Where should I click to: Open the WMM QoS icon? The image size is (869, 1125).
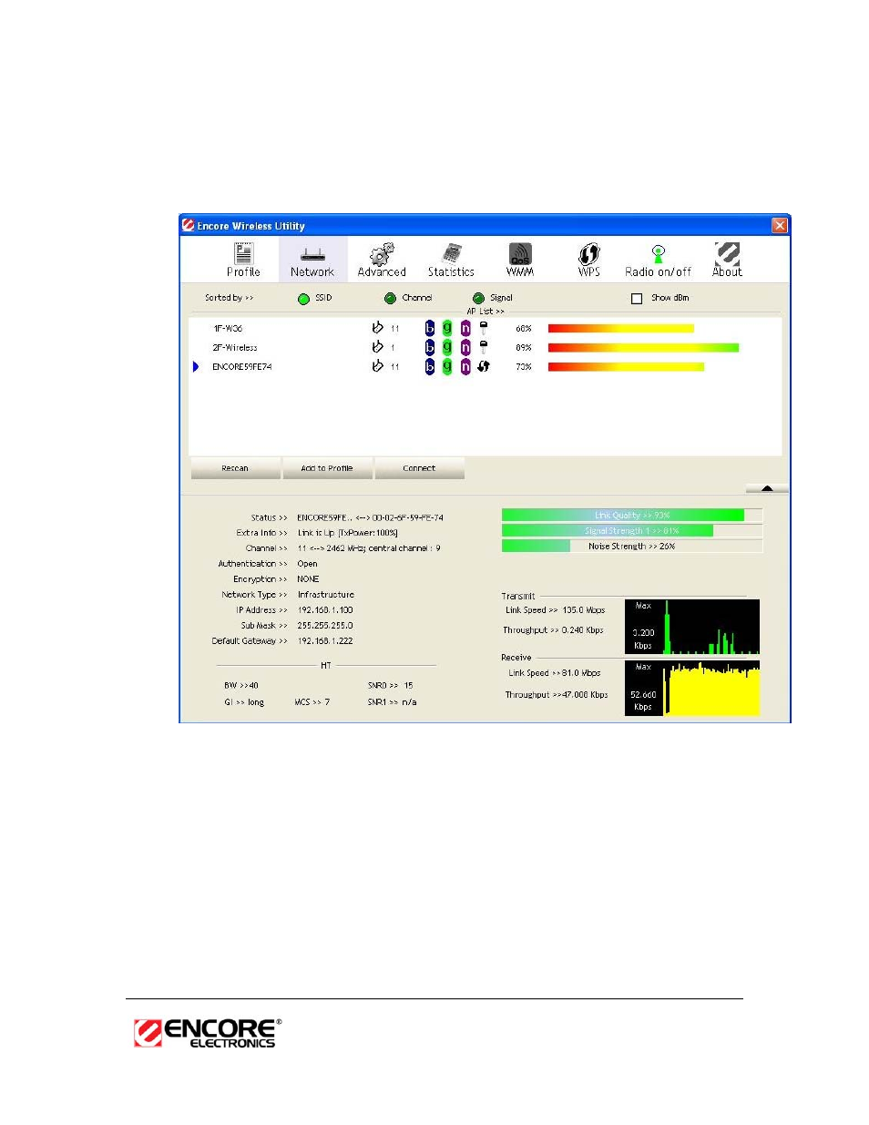click(520, 260)
